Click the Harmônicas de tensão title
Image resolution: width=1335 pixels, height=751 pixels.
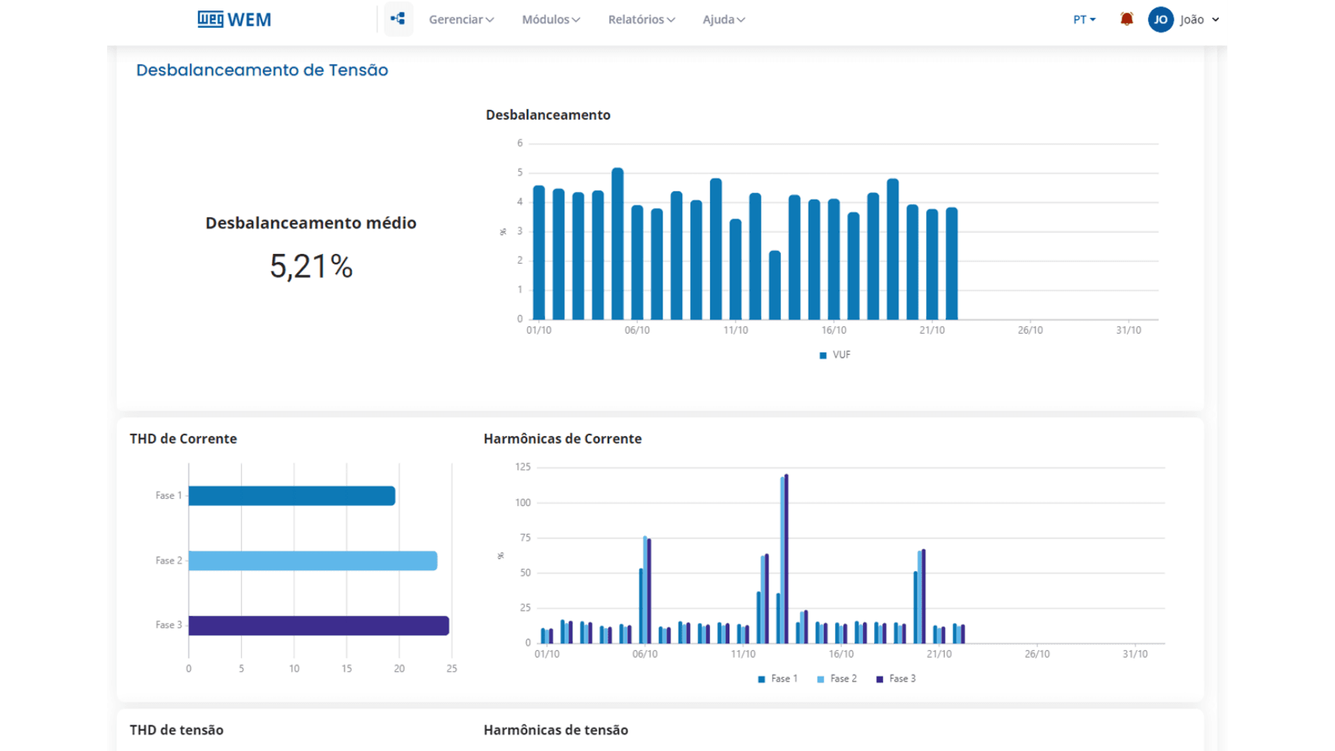[x=556, y=730]
